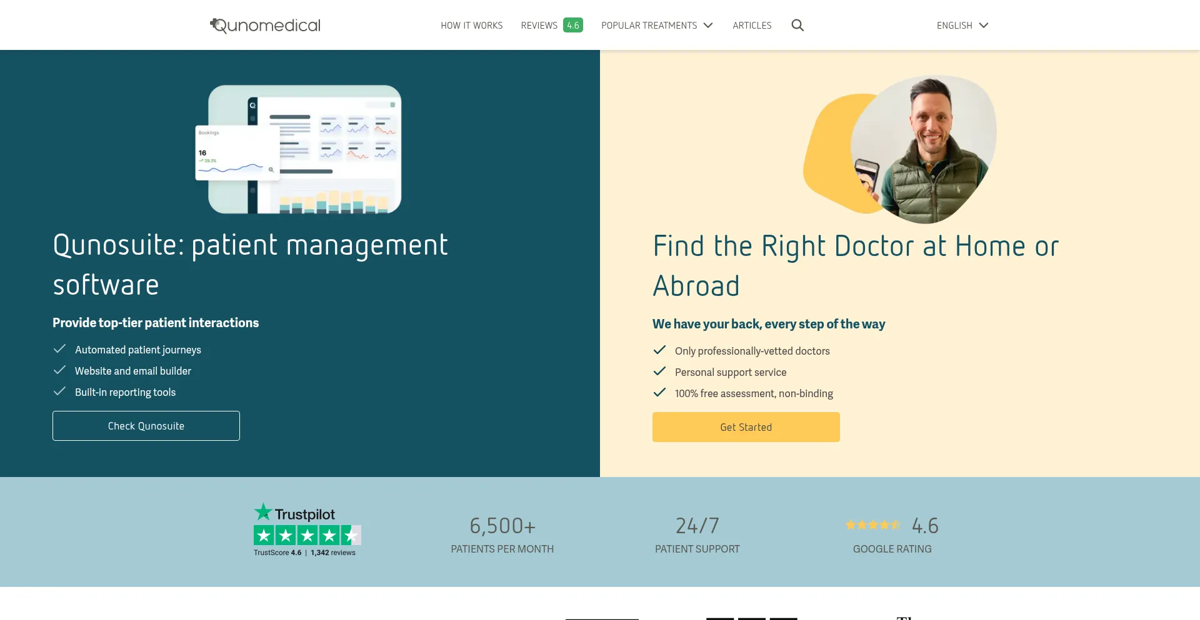The height and width of the screenshot is (620, 1200).
Task: Click the Check Qunosuite button
Action: click(146, 426)
